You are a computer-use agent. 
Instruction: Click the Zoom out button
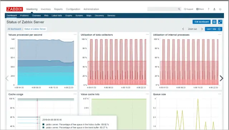[x=193, y=29]
